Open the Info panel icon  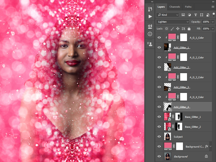point(150,34)
